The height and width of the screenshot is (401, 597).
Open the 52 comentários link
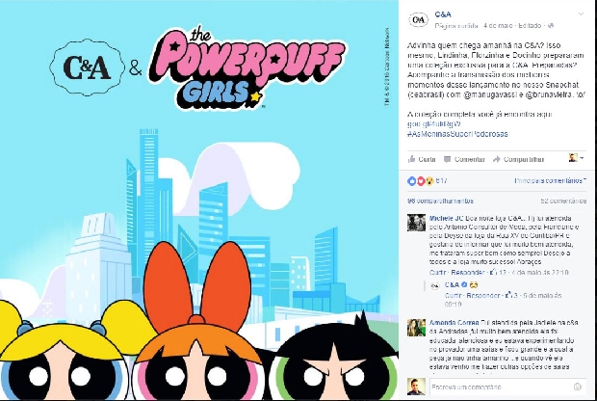coord(563,200)
